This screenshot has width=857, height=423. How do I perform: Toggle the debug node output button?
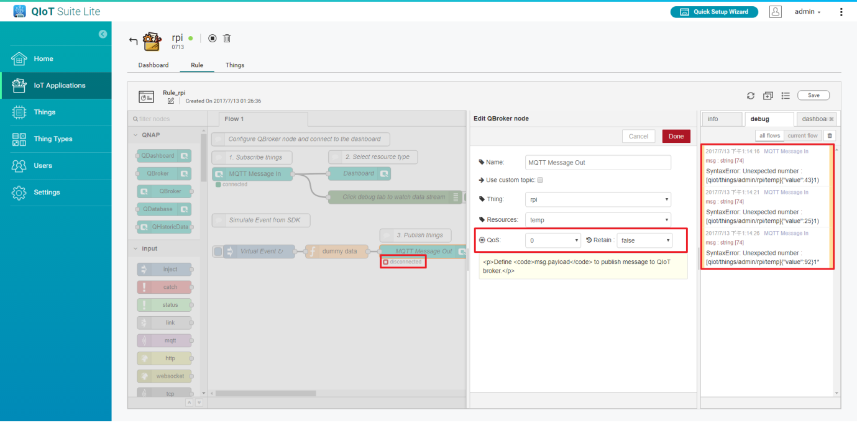457,198
